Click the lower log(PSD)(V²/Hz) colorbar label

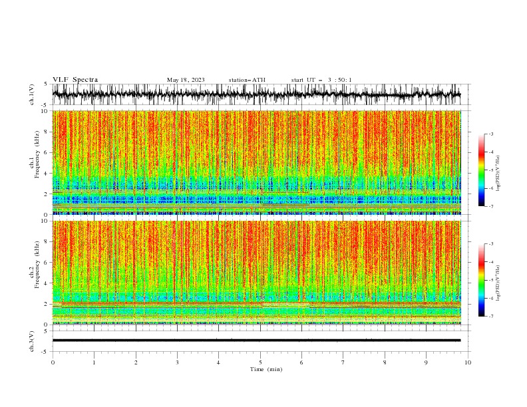click(498, 283)
